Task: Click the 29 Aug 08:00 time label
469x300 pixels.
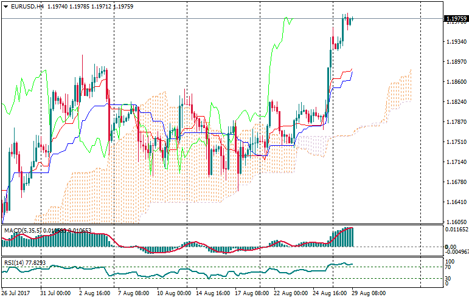Action: pyautogui.click(x=370, y=293)
